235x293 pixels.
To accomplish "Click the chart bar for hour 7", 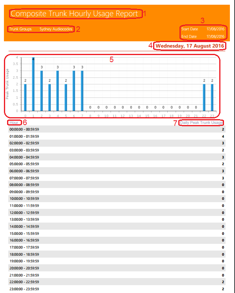I will point(82,91).
